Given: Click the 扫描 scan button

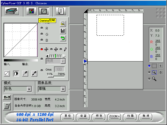Looking at the screenshot, I should [x=130, y=117].
